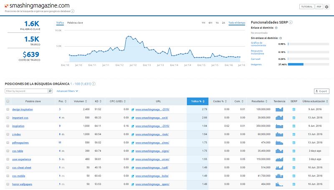Switch chart to Palabras clave tab
The height and width of the screenshot is (190, 334).
click(x=75, y=23)
